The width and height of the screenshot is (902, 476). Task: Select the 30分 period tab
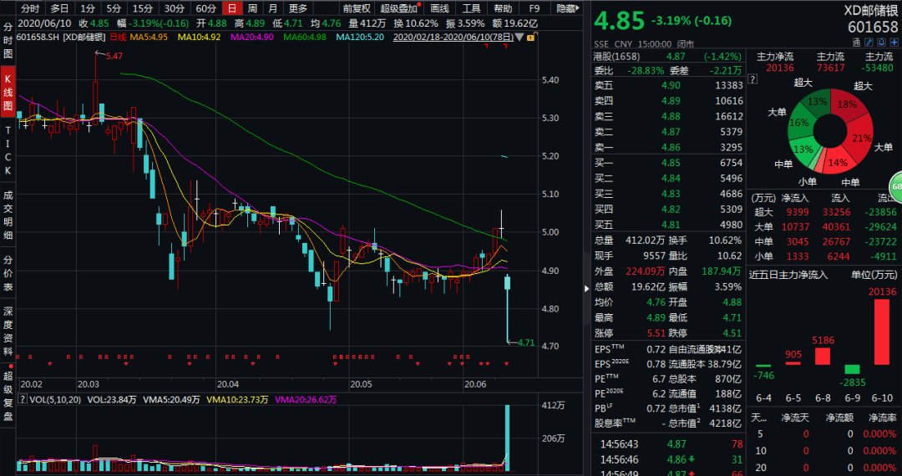[x=173, y=8]
